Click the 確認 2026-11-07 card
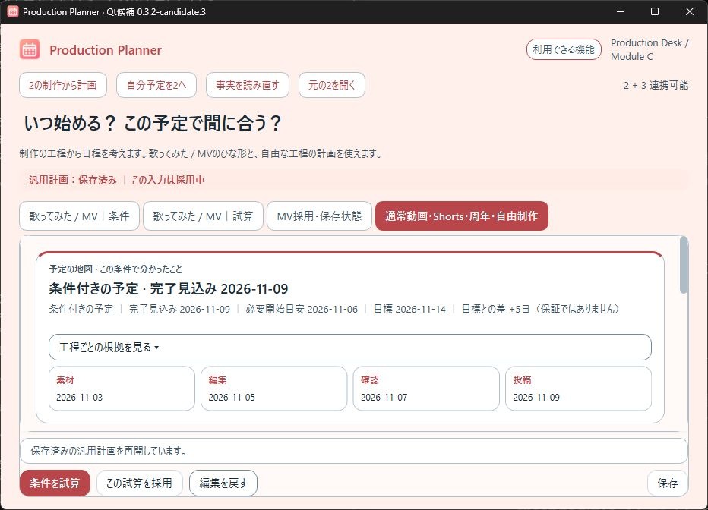Screen dimensions: 708x510 coord(426,389)
